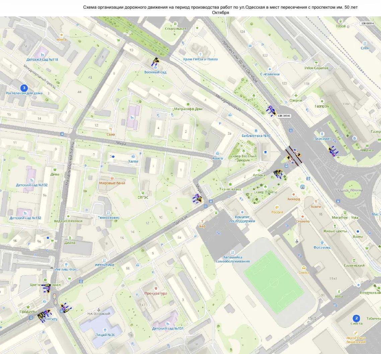
Task: Select the Прокуратура red pin icon
Action: (156, 289)
